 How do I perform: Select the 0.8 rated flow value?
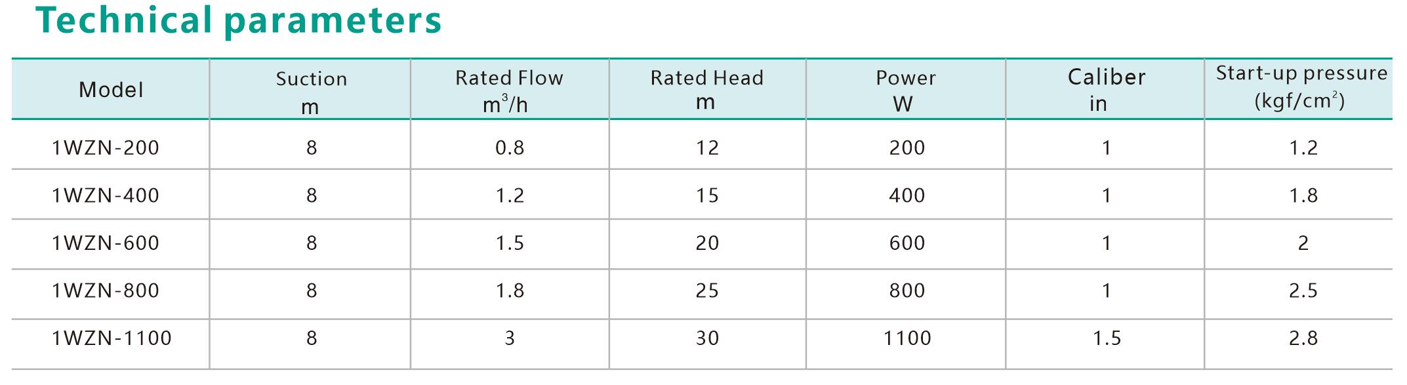click(x=510, y=148)
